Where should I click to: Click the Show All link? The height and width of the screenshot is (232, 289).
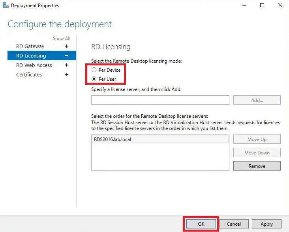tap(61, 39)
